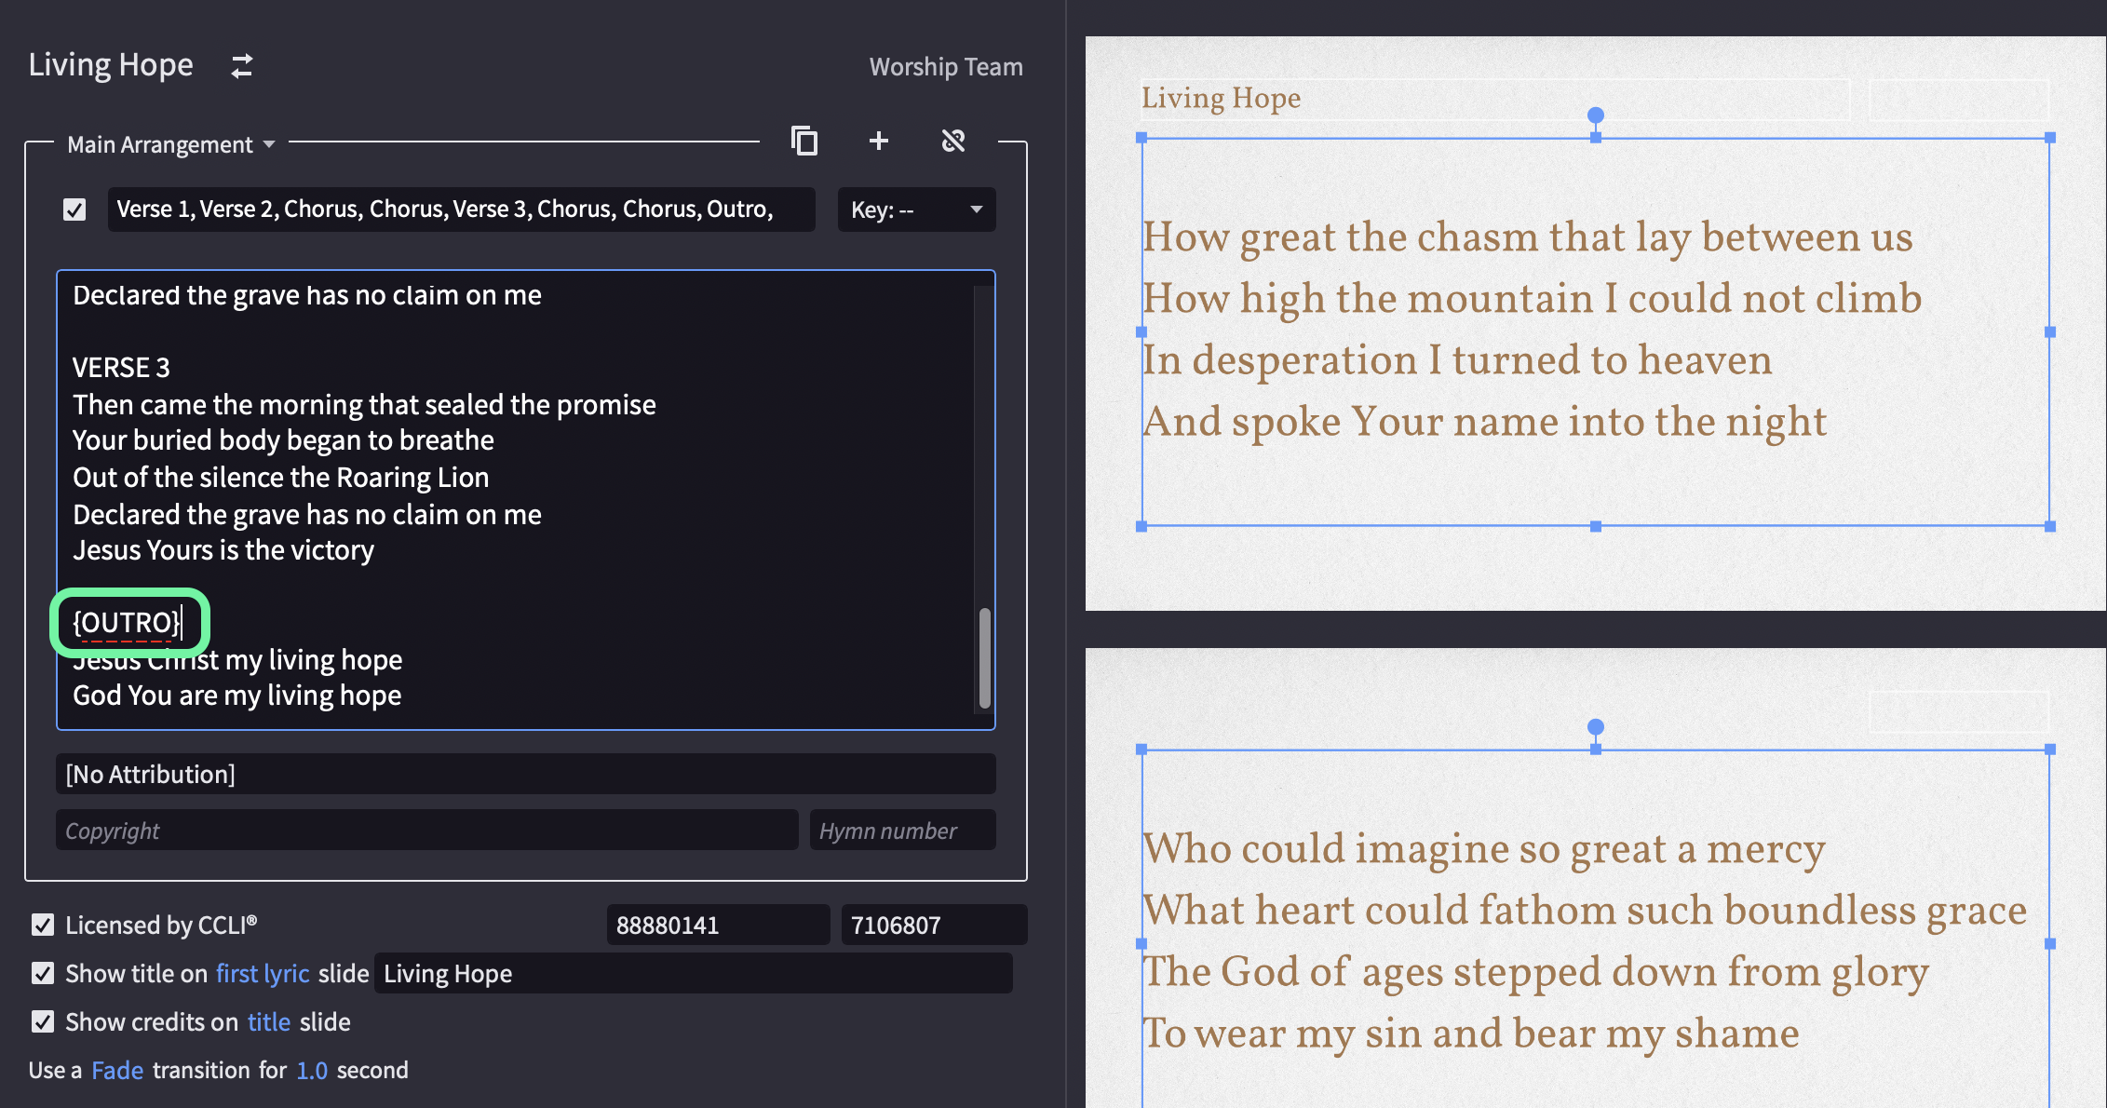Click slide line 'How great the chasm that lay between us'
The height and width of the screenshot is (1108, 2107).
tap(1527, 236)
